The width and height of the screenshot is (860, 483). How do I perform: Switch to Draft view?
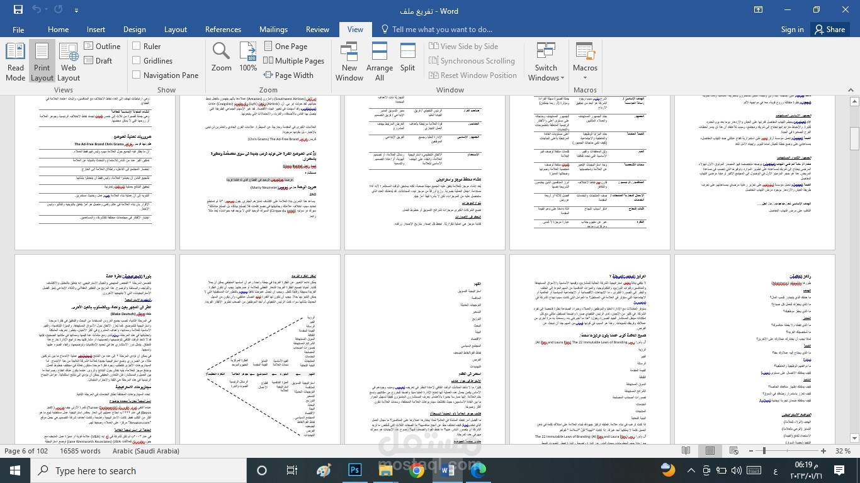[98, 60]
